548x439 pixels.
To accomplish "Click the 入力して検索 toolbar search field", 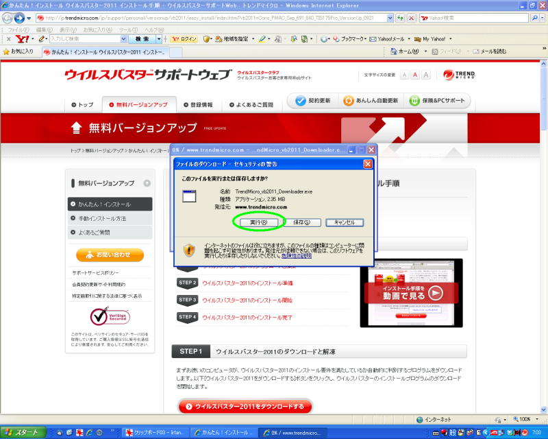I will [x=85, y=39].
